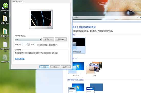Click the 基本和高对比度主题 (2) heading
This screenshot has height=93, width=141.
76,80
